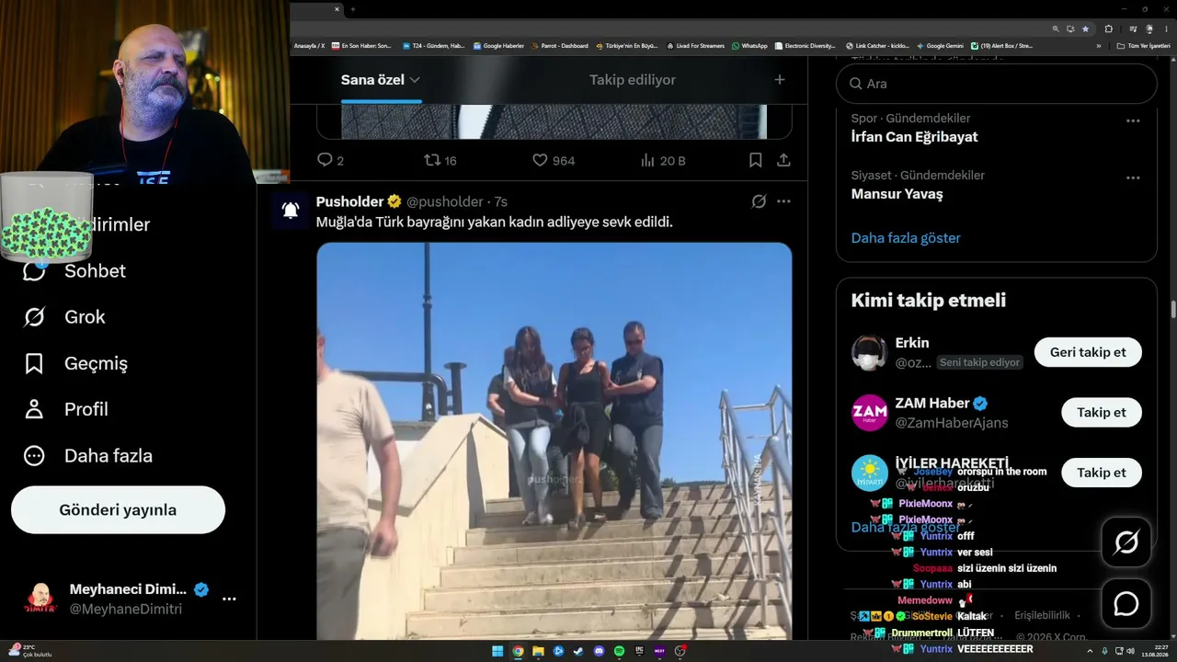Viewport: 1177px width, 662px height.
Task: Open Spotify from the taskbar
Action: 619,651
